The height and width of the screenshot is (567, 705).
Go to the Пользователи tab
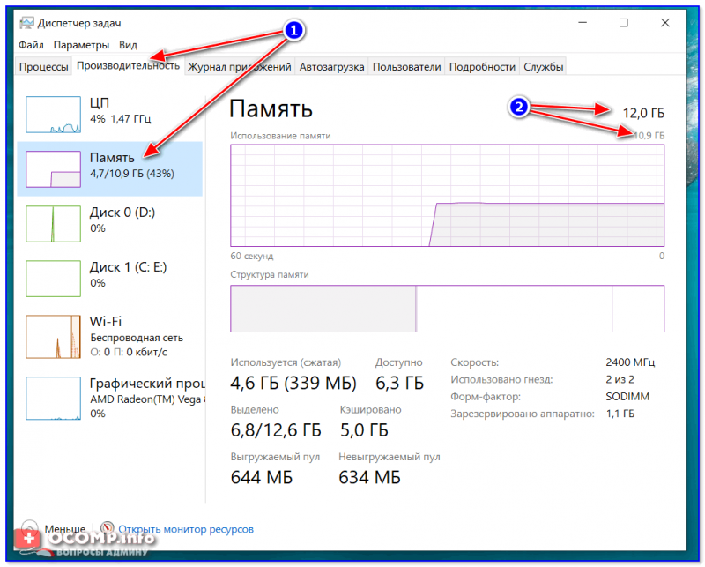click(406, 67)
